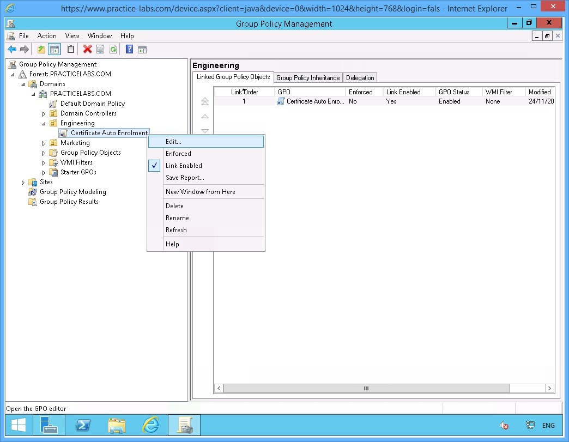The width and height of the screenshot is (569, 442).
Task: Click the Help question mark icon
Action: pos(128,49)
